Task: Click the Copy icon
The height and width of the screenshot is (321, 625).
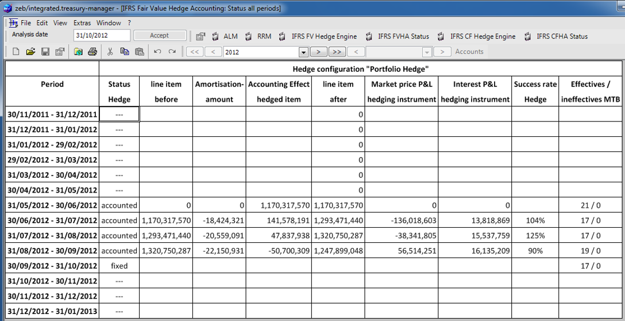Action: (125, 52)
